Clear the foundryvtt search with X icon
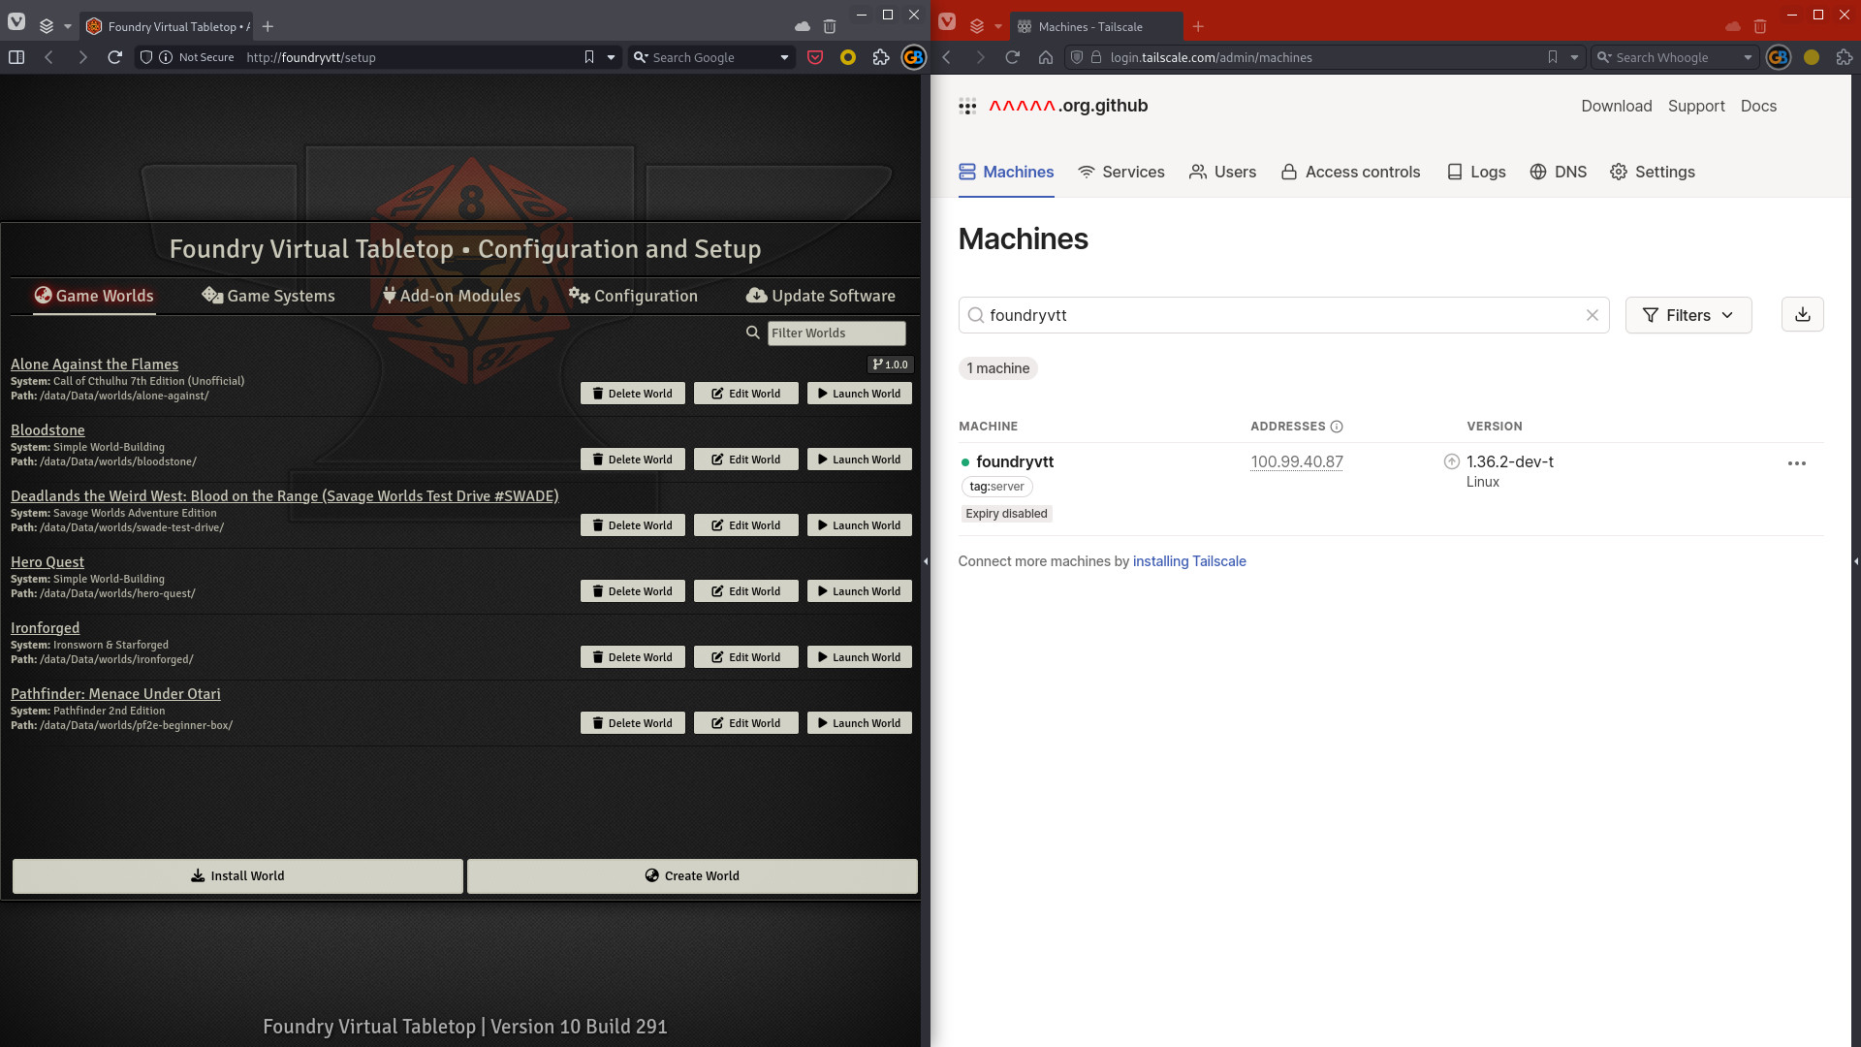This screenshot has height=1047, width=1861. tap(1592, 315)
